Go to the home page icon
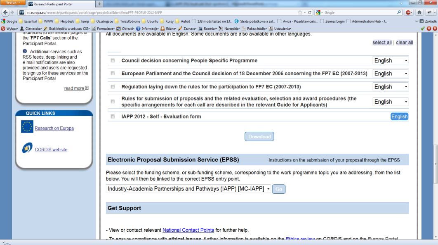 419,12
